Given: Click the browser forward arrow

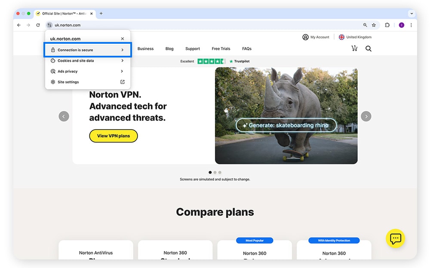Looking at the screenshot, I should (28, 25).
